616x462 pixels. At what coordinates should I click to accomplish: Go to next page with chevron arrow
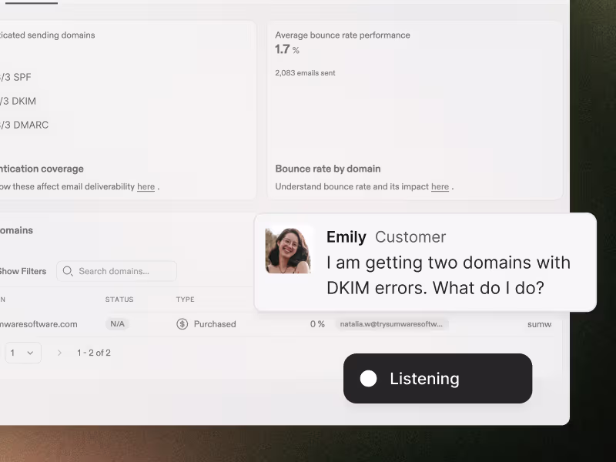(x=59, y=353)
